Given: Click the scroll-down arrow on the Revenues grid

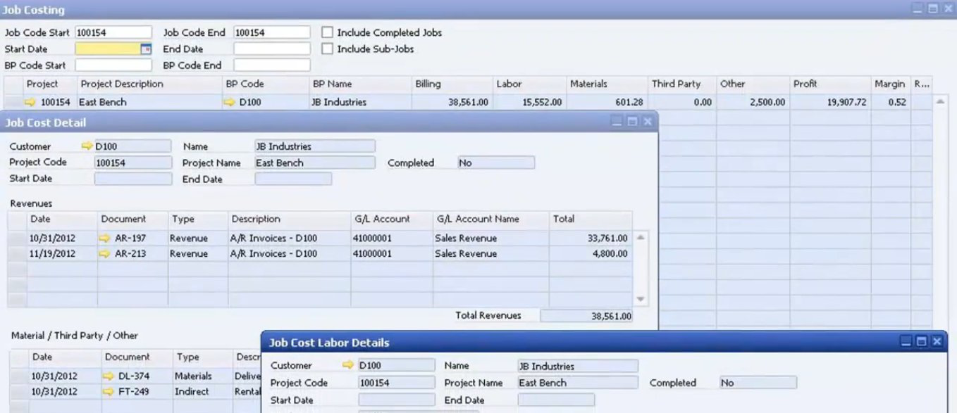Looking at the screenshot, I should pyautogui.click(x=640, y=296).
